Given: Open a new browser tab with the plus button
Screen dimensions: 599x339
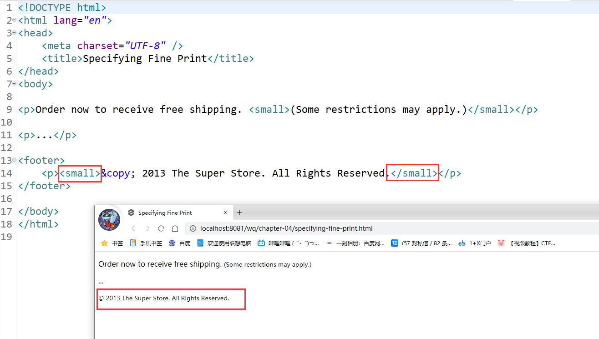Looking at the screenshot, I should (239, 213).
